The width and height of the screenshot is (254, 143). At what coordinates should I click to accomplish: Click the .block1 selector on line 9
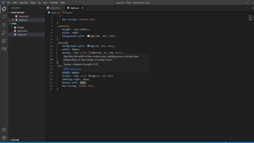[x=62, y=43]
